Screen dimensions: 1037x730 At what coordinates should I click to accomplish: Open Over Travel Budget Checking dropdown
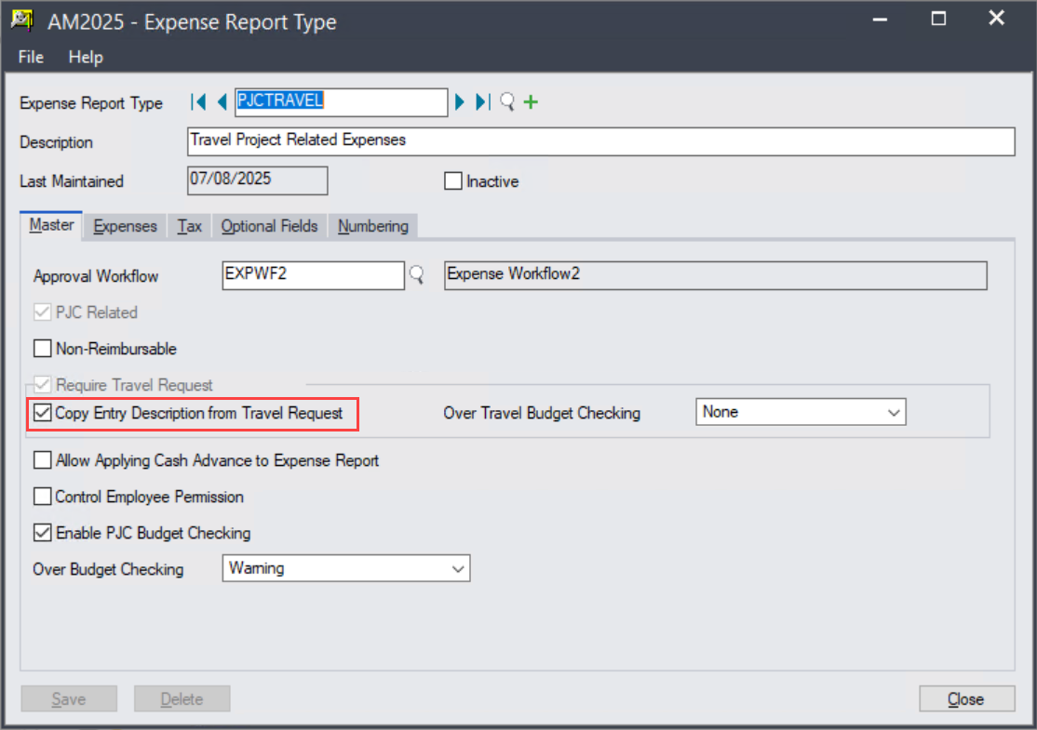pos(801,412)
